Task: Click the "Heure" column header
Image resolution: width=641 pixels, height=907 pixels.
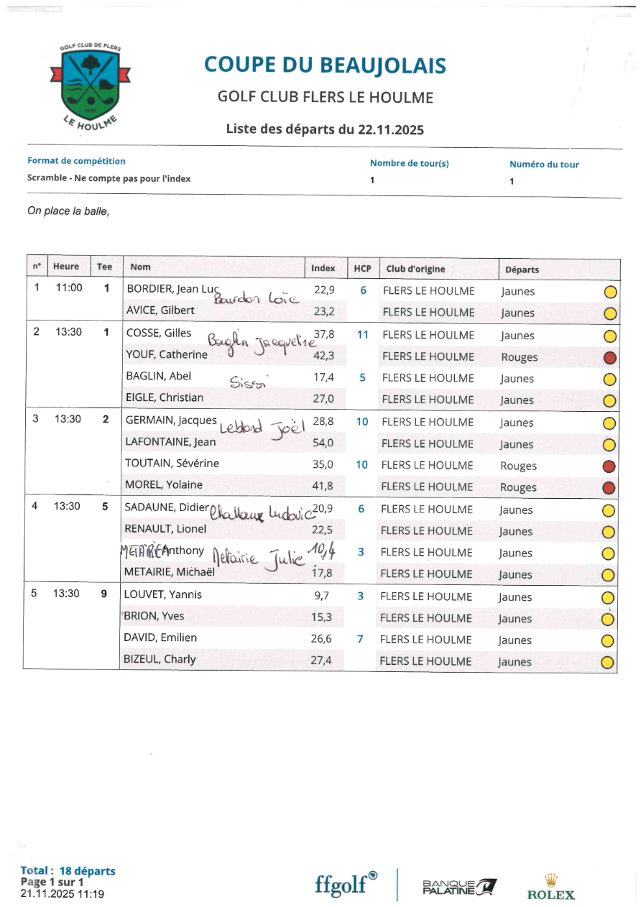Action: (66, 267)
